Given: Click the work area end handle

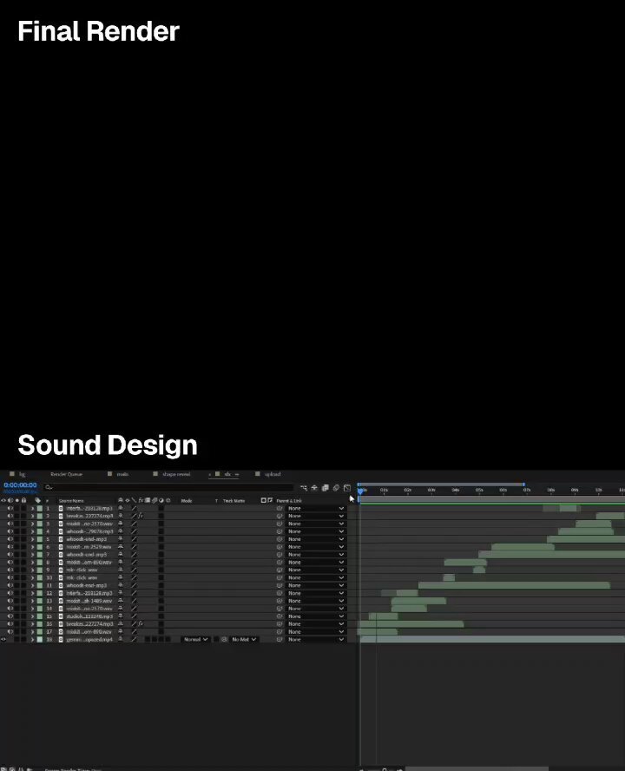Looking at the screenshot, I should [x=523, y=484].
